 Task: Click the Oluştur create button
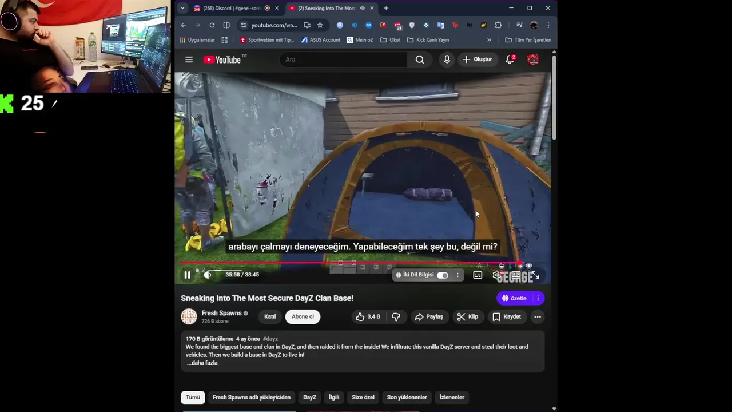(477, 60)
